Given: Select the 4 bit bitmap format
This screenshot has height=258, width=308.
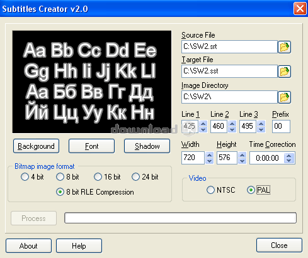Looking at the screenshot, I should pos(32,177).
